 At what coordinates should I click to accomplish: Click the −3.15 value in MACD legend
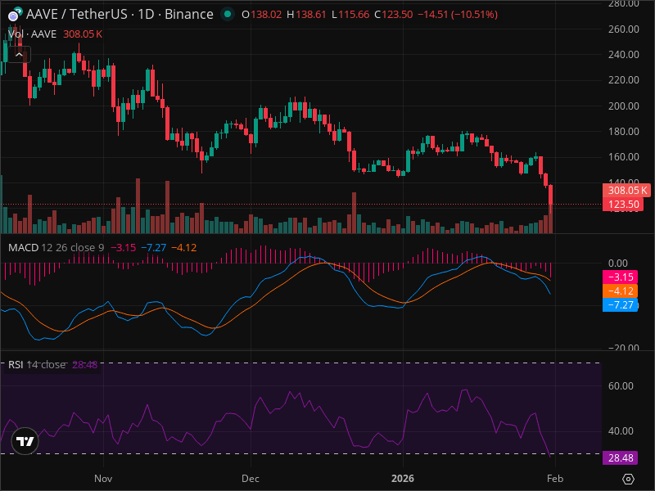pos(124,248)
